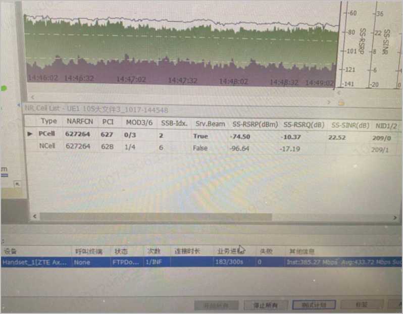Click the 标签 button

tap(361, 305)
